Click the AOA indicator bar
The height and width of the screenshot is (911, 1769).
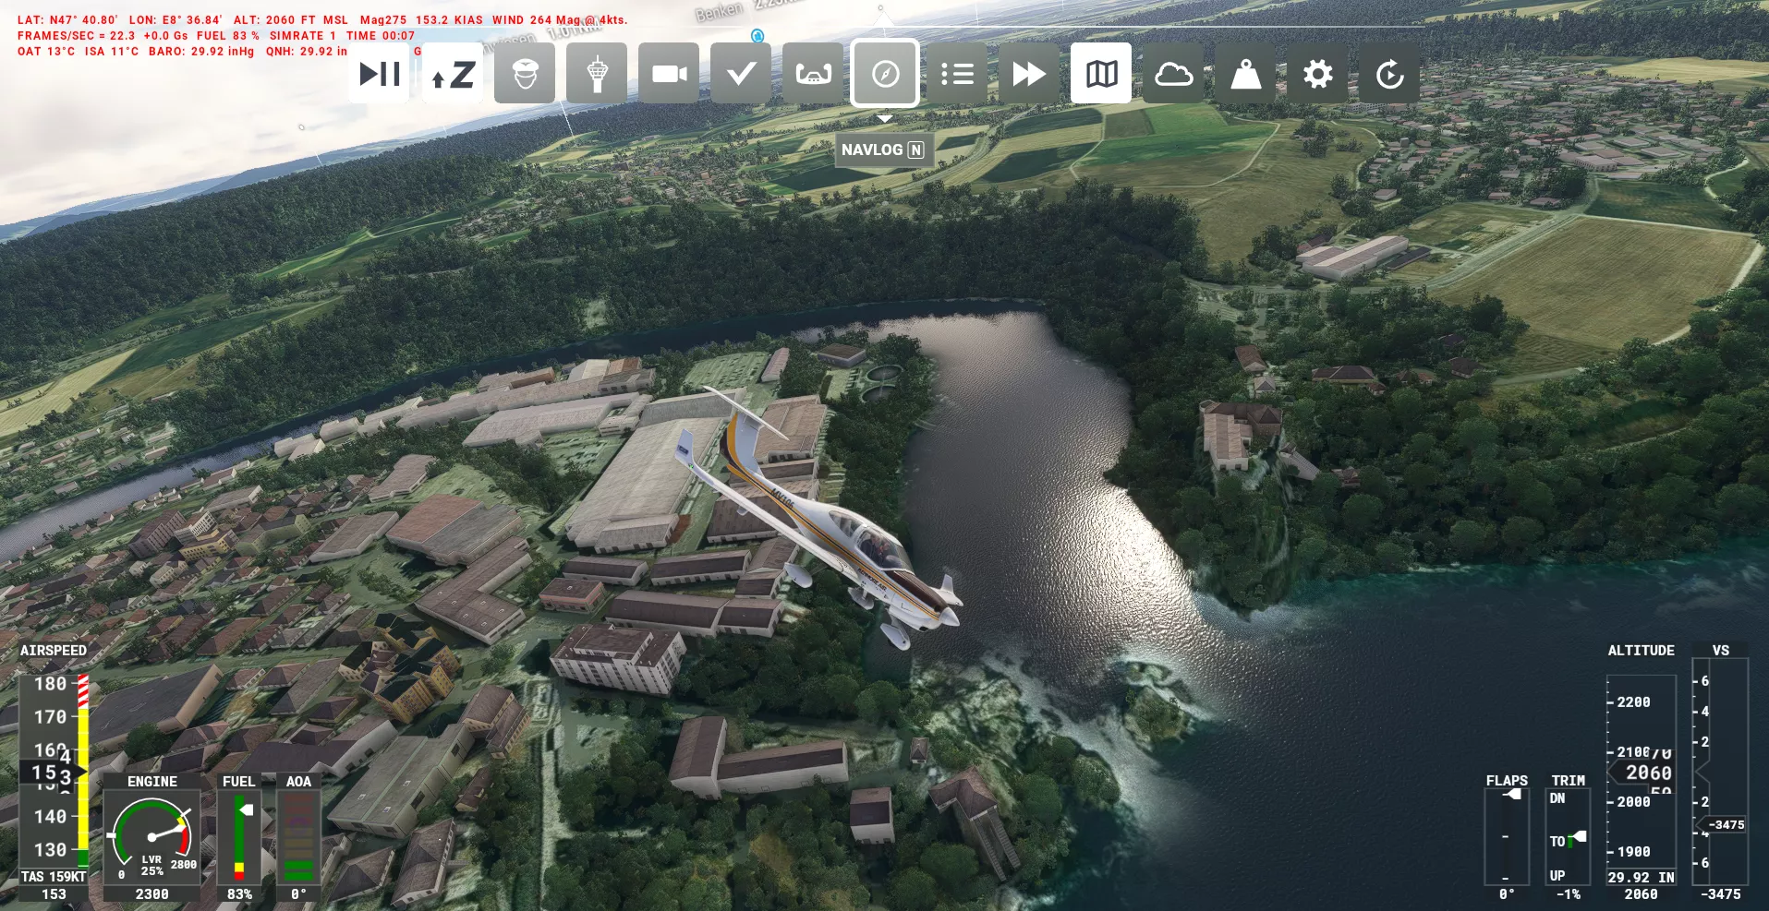tap(298, 838)
